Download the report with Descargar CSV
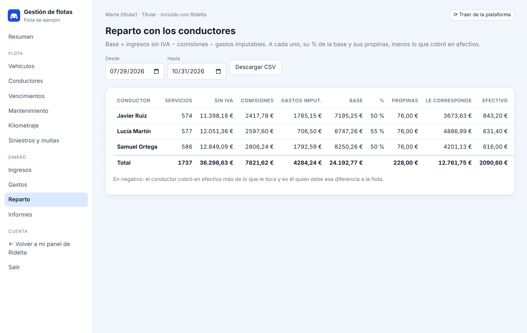This screenshot has width=527, height=333. pyautogui.click(x=255, y=67)
